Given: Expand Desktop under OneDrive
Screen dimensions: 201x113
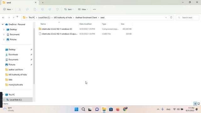Looking at the screenshot, I should [4, 30].
